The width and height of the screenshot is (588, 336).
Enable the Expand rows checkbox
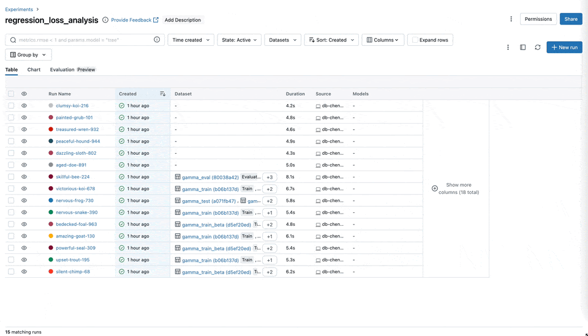coord(415,40)
